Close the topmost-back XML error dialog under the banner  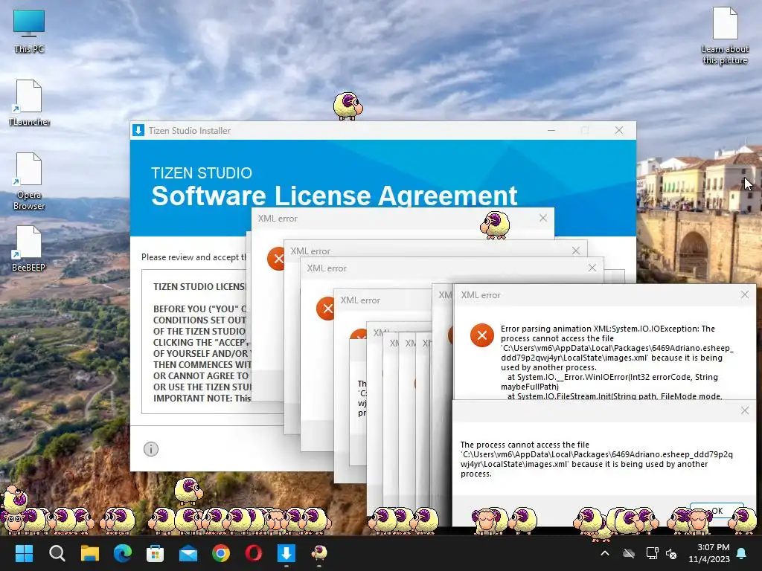coord(542,219)
